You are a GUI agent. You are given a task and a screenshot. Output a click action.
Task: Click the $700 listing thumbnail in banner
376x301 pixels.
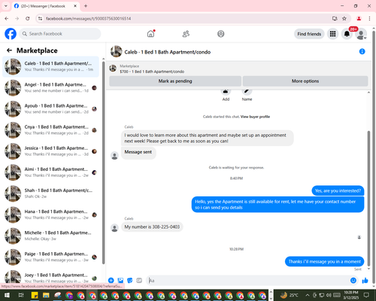113,68
